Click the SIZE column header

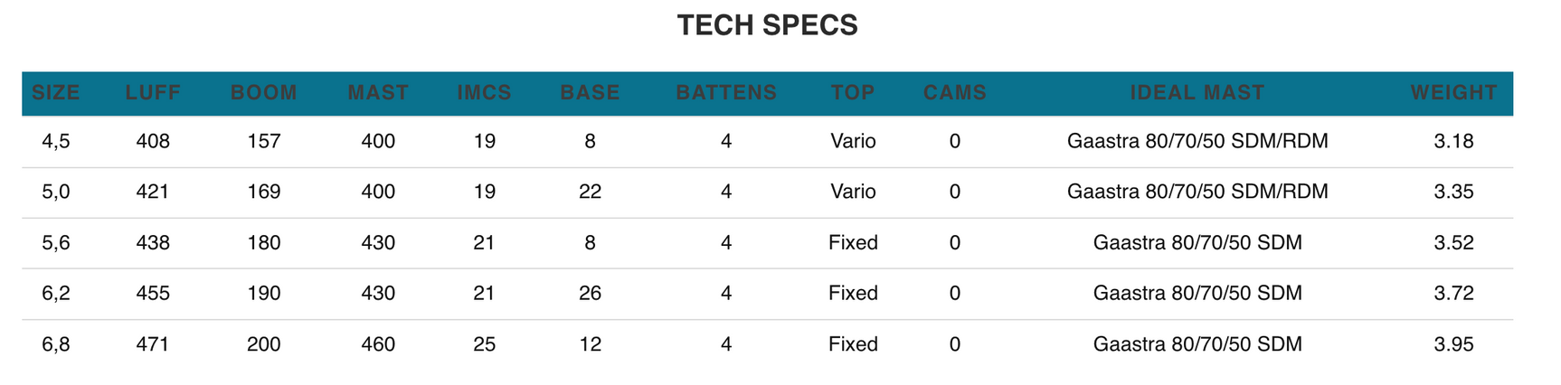click(56, 93)
